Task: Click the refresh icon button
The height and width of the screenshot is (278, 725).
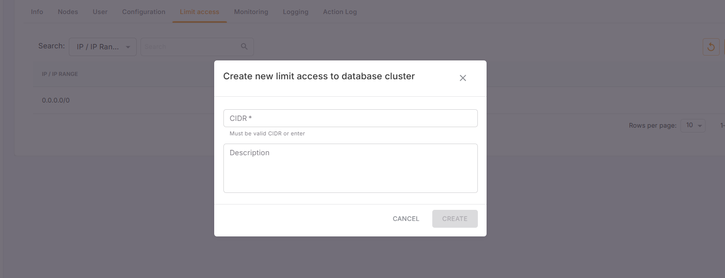Action: coord(711,47)
